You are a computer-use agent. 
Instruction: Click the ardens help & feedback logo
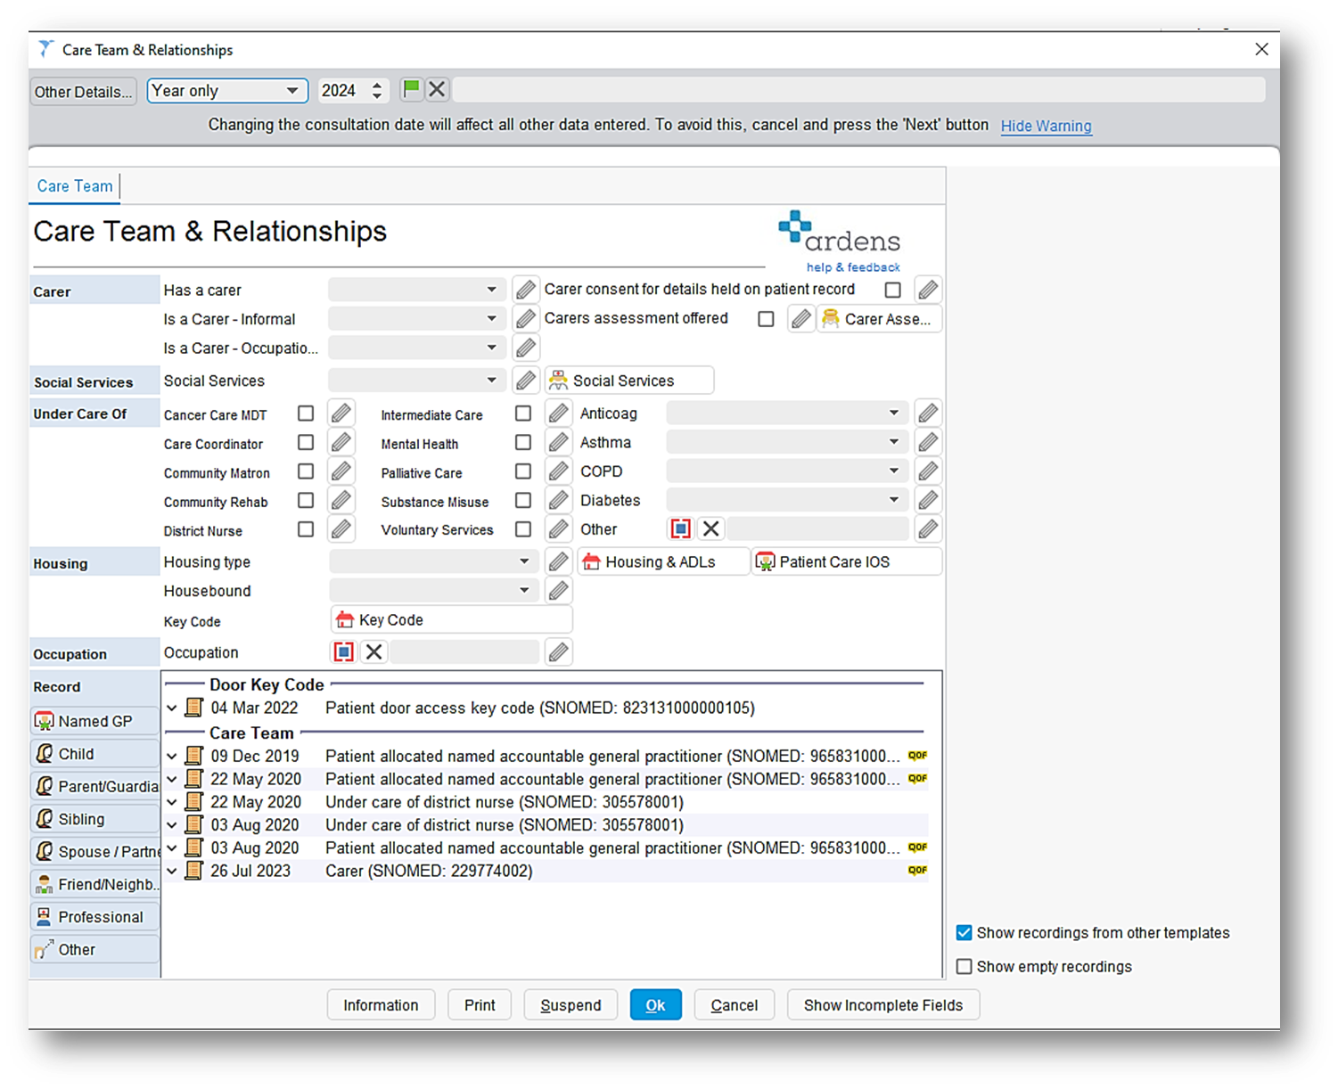click(x=840, y=242)
